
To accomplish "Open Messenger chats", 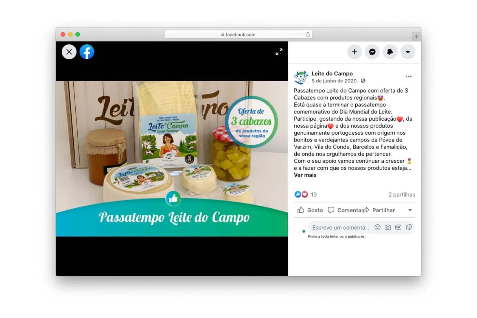I will click(x=372, y=52).
